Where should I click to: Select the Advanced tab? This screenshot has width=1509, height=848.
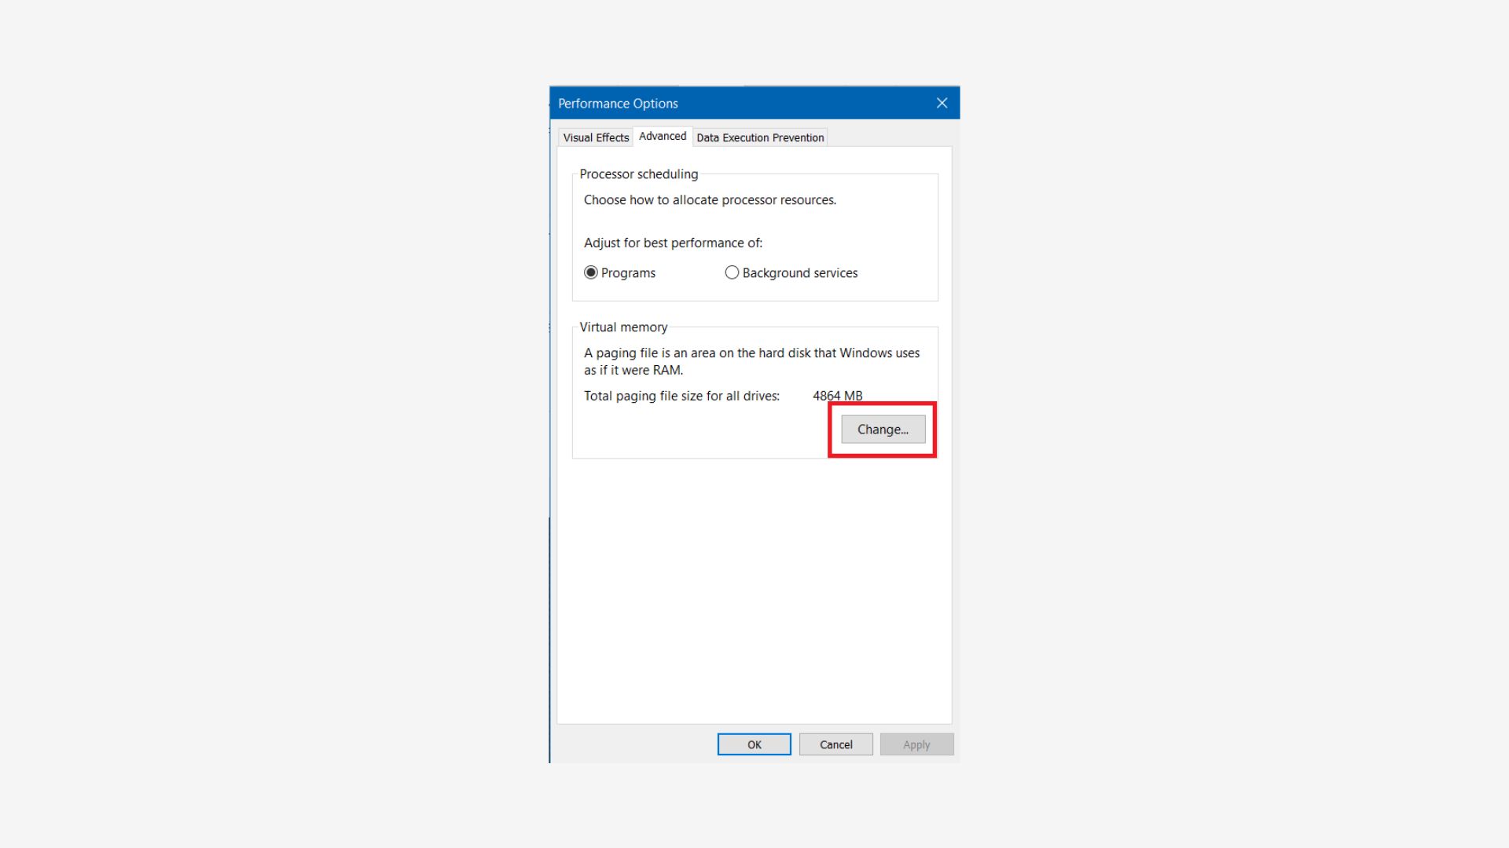coord(662,137)
